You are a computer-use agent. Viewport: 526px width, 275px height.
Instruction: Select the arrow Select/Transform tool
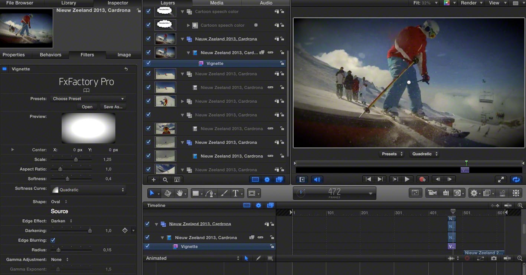tap(152, 193)
